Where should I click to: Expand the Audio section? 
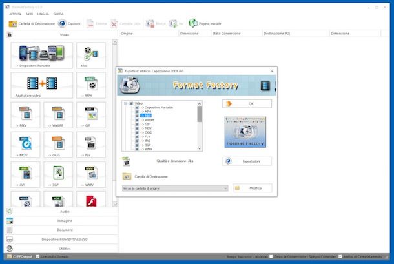pos(61,212)
